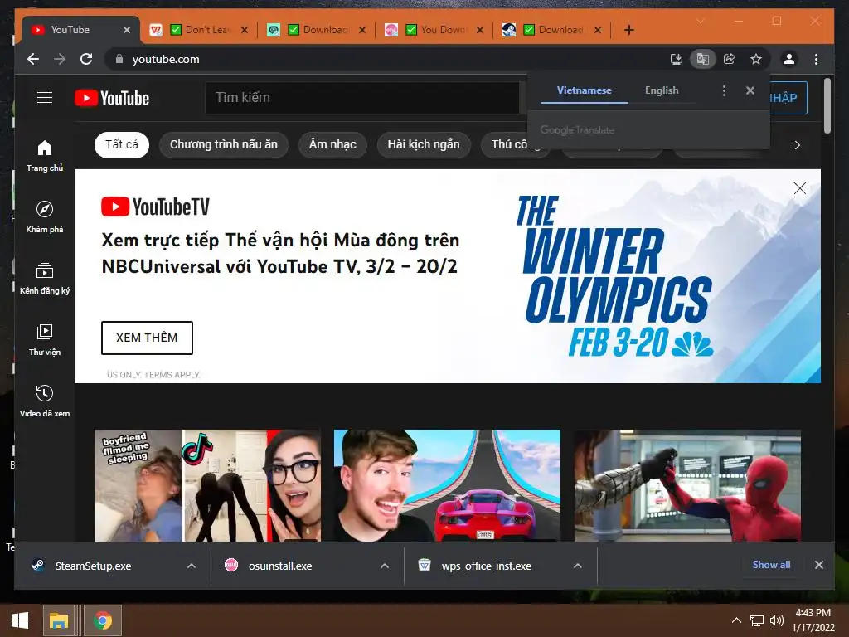The image size is (849, 637).
Task: Open Kênh đăng ký subscriptions
Action: tap(45, 279)
